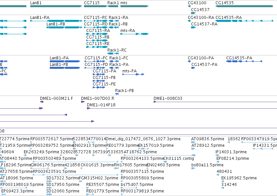Click protein CG14537-PA

tap(193, 68)
